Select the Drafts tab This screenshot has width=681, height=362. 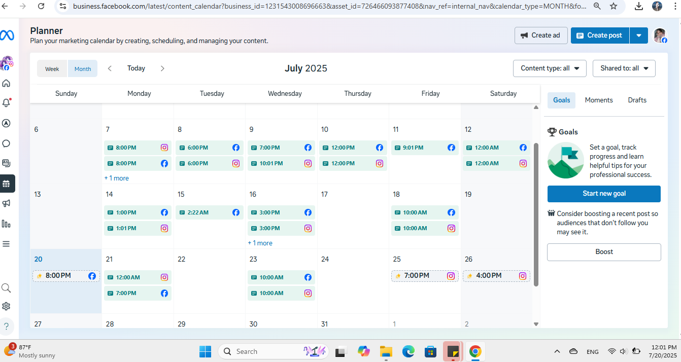[637, 100]
